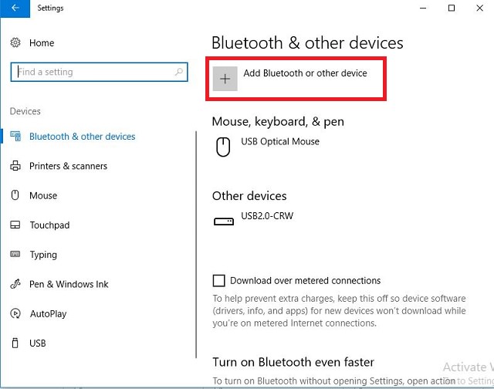
Task: Click the USB2.0-CRW device icon
Action: (223, 222)
